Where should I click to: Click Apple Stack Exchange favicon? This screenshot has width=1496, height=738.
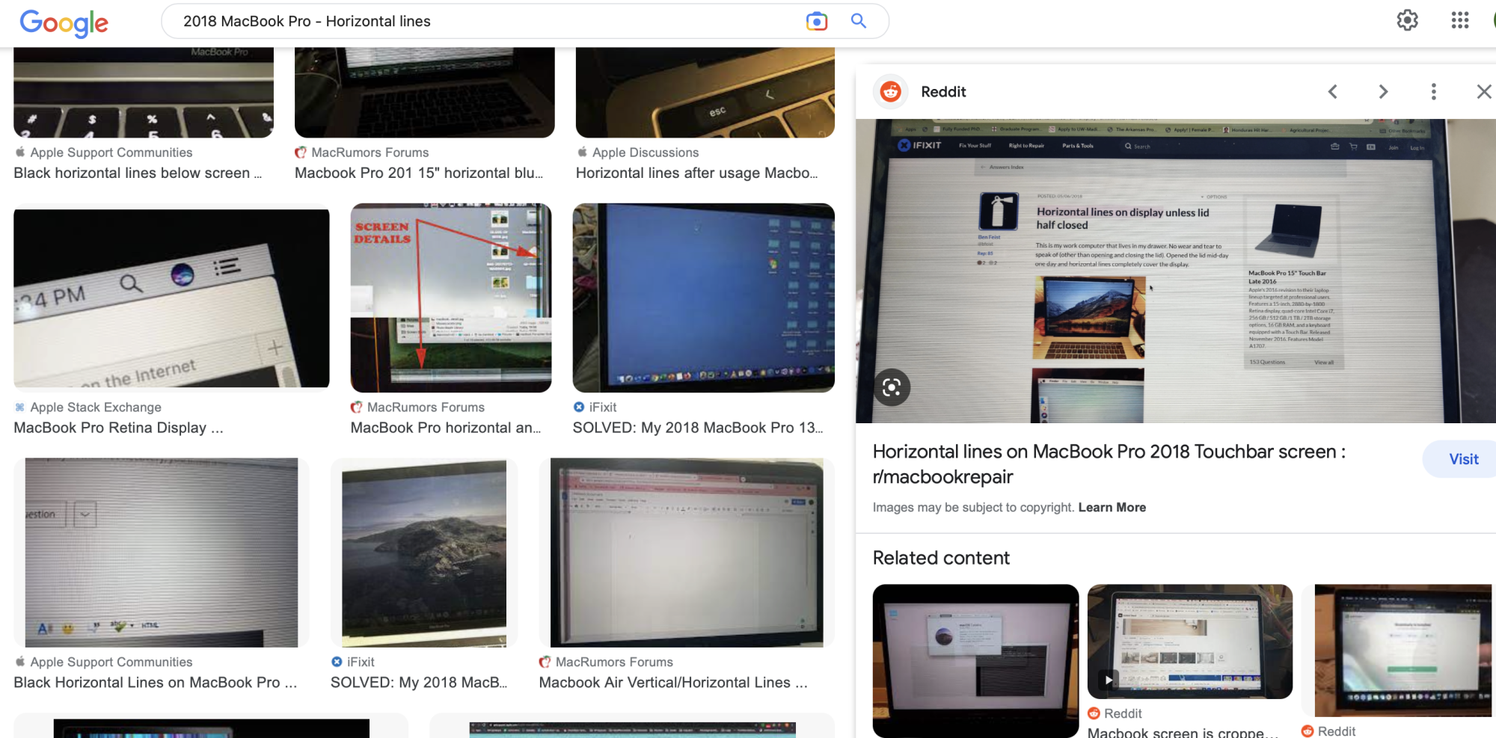click(x=20, y=407)
